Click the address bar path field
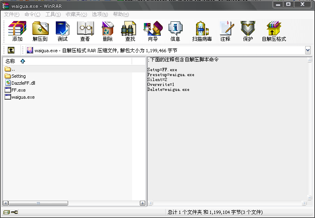315x218 pixels. point(165,50)
